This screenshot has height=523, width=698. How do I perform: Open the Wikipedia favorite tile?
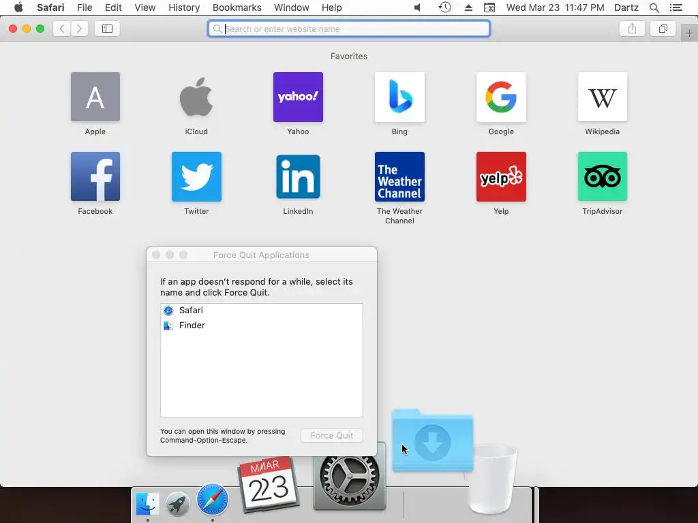tap(603, 97)
